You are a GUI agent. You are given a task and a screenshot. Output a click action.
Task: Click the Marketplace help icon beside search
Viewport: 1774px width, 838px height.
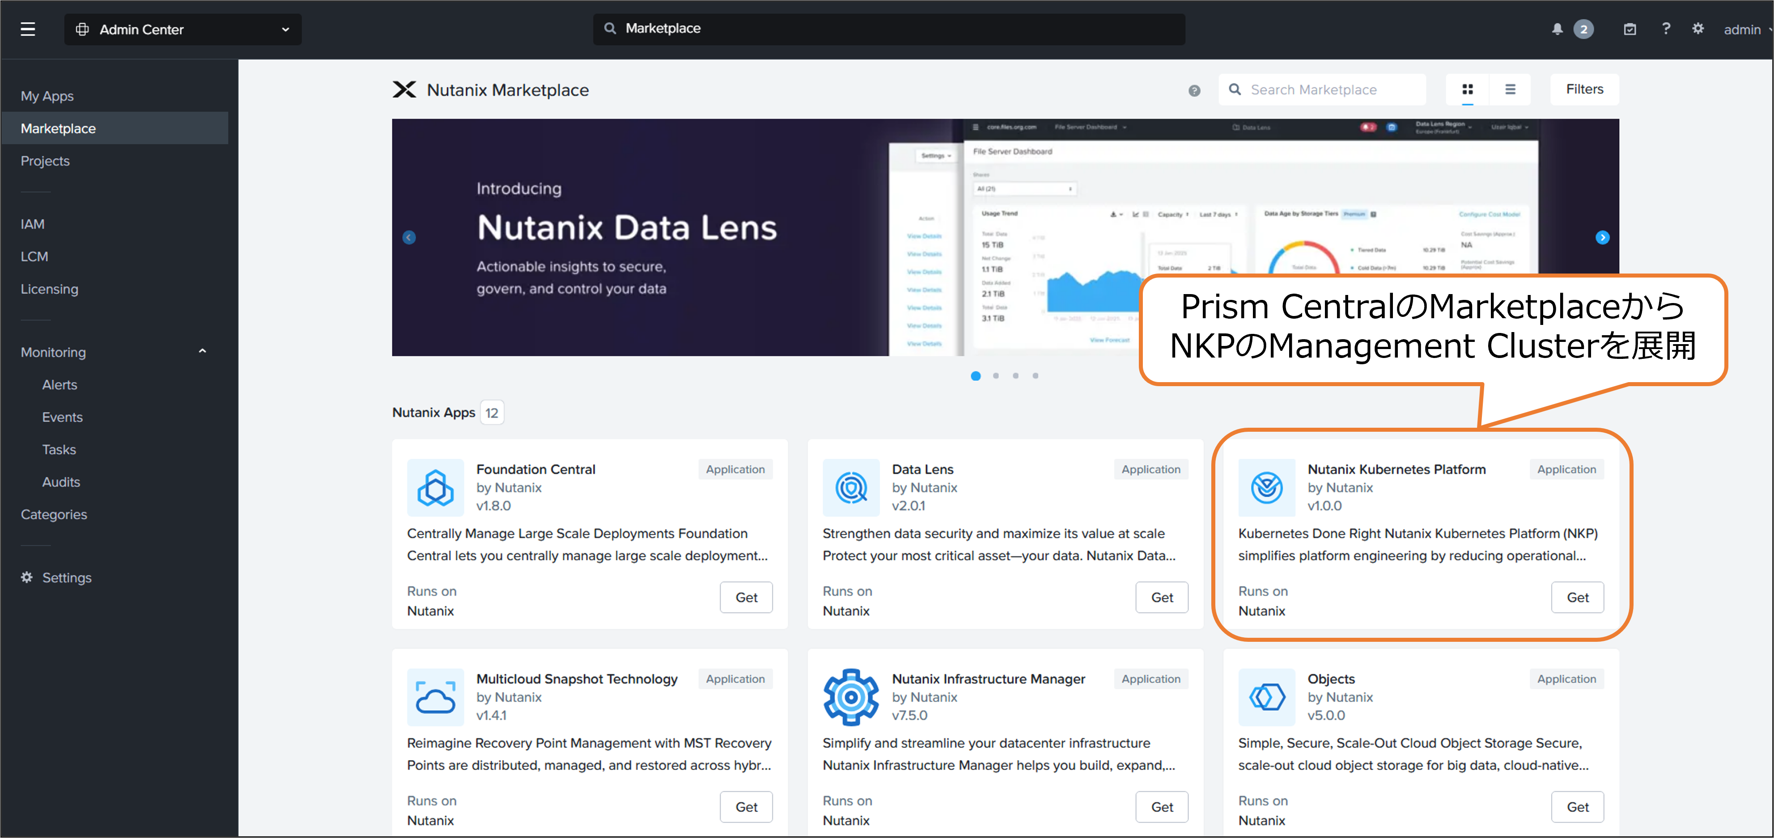[x=1194, y=90]
